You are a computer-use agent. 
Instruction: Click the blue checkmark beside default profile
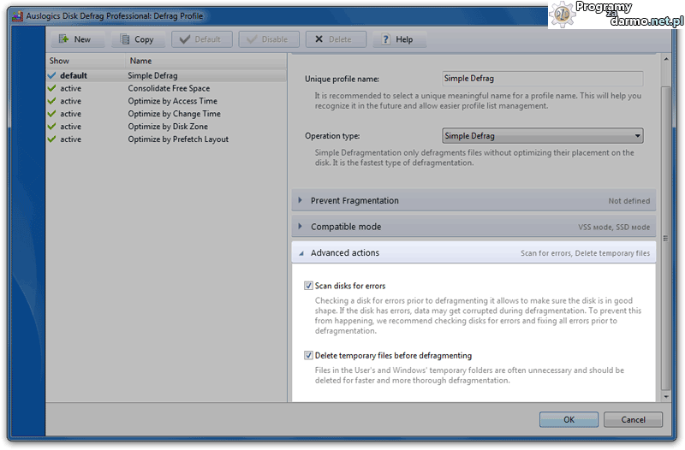tap(52, 75)
